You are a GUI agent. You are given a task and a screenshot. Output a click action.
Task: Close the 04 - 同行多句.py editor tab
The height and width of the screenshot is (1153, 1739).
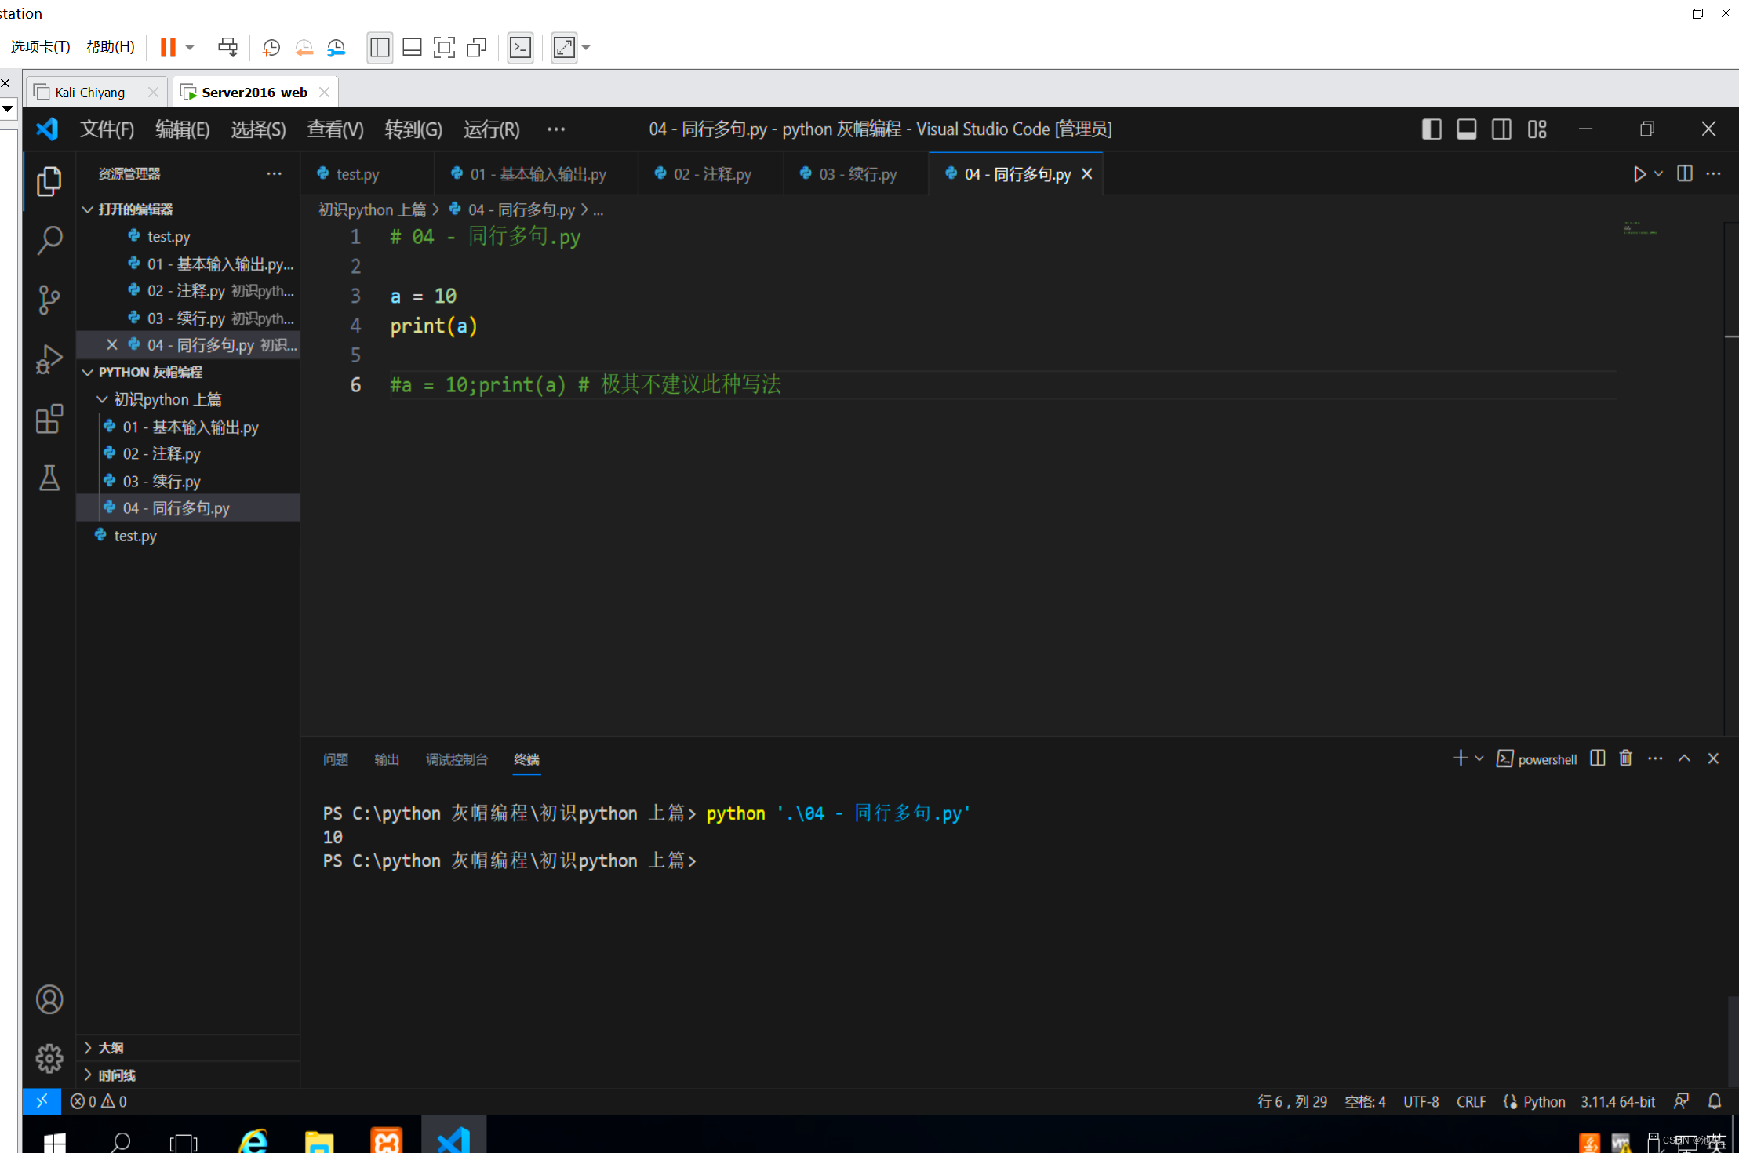tap(1086, 174)
